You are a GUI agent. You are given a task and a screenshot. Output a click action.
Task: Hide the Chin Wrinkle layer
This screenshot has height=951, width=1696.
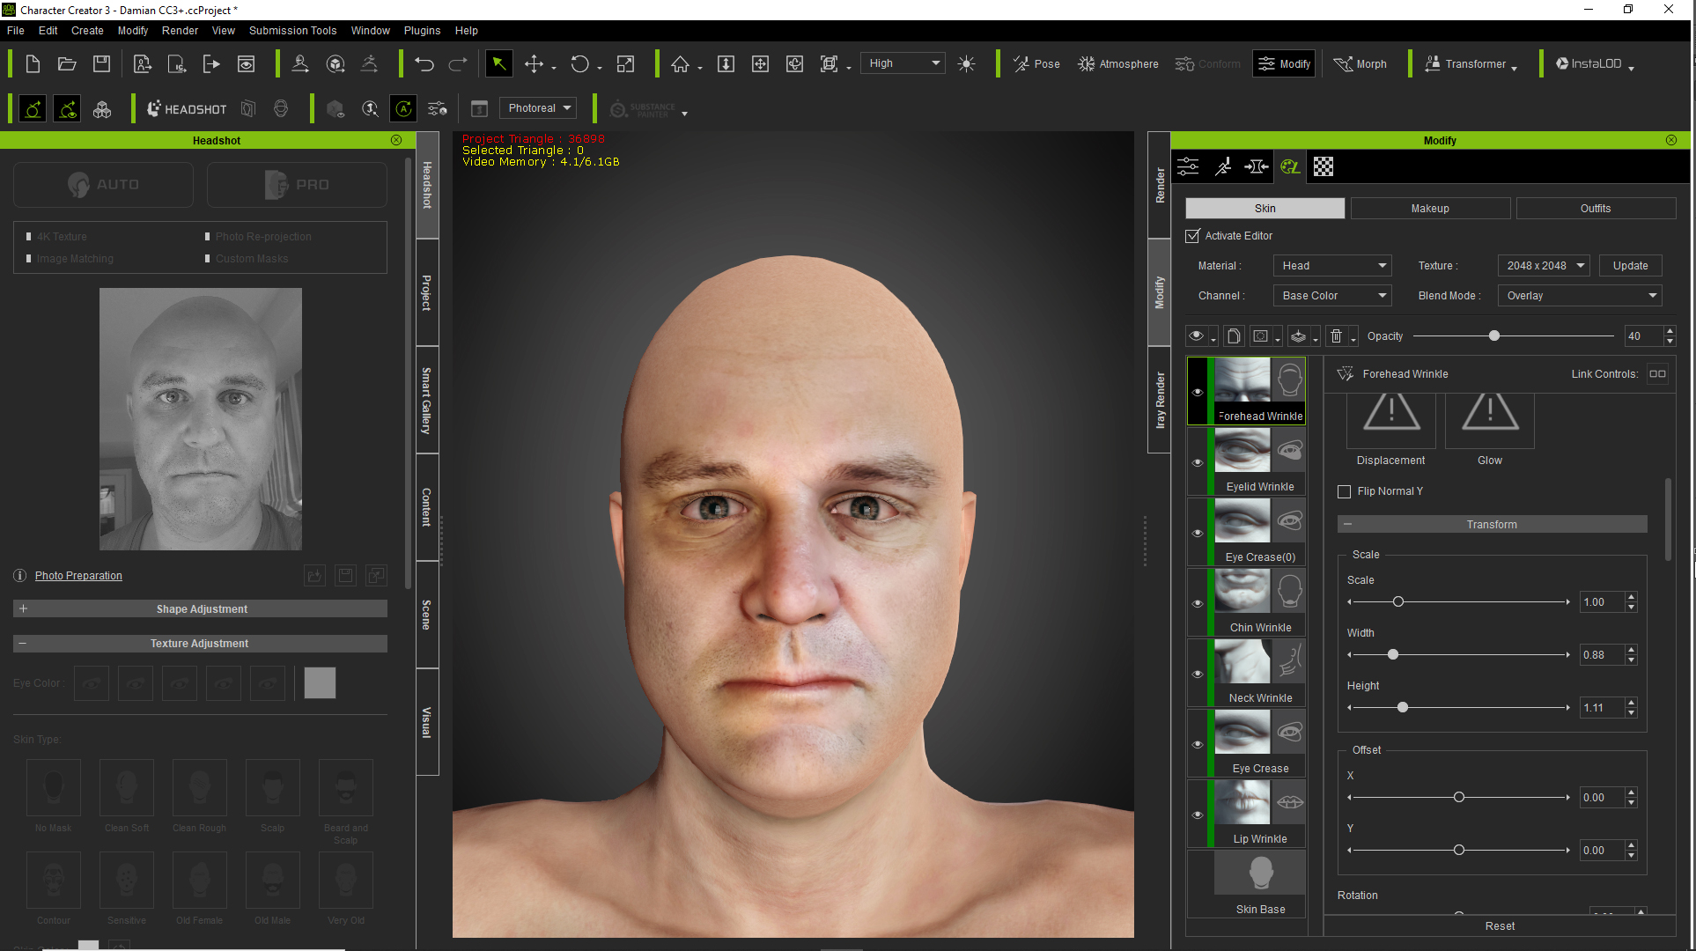pyautogui.click(x=1198, y=603)
